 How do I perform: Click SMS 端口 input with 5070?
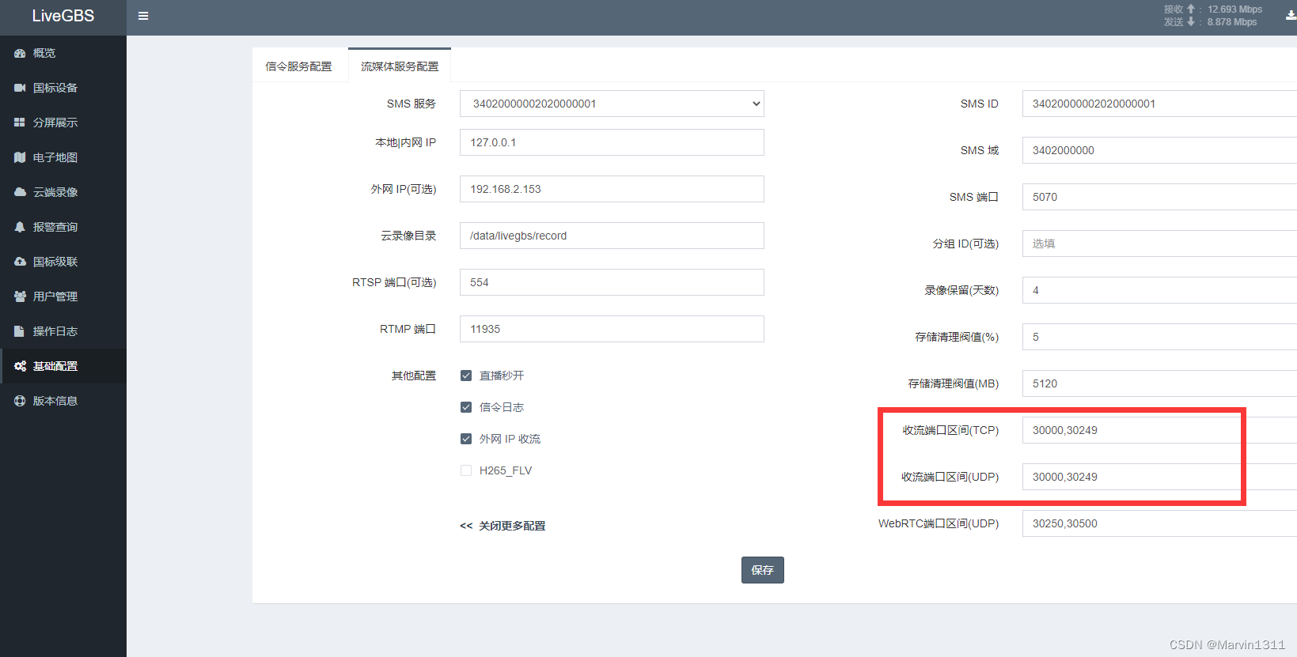(1159, 197)
